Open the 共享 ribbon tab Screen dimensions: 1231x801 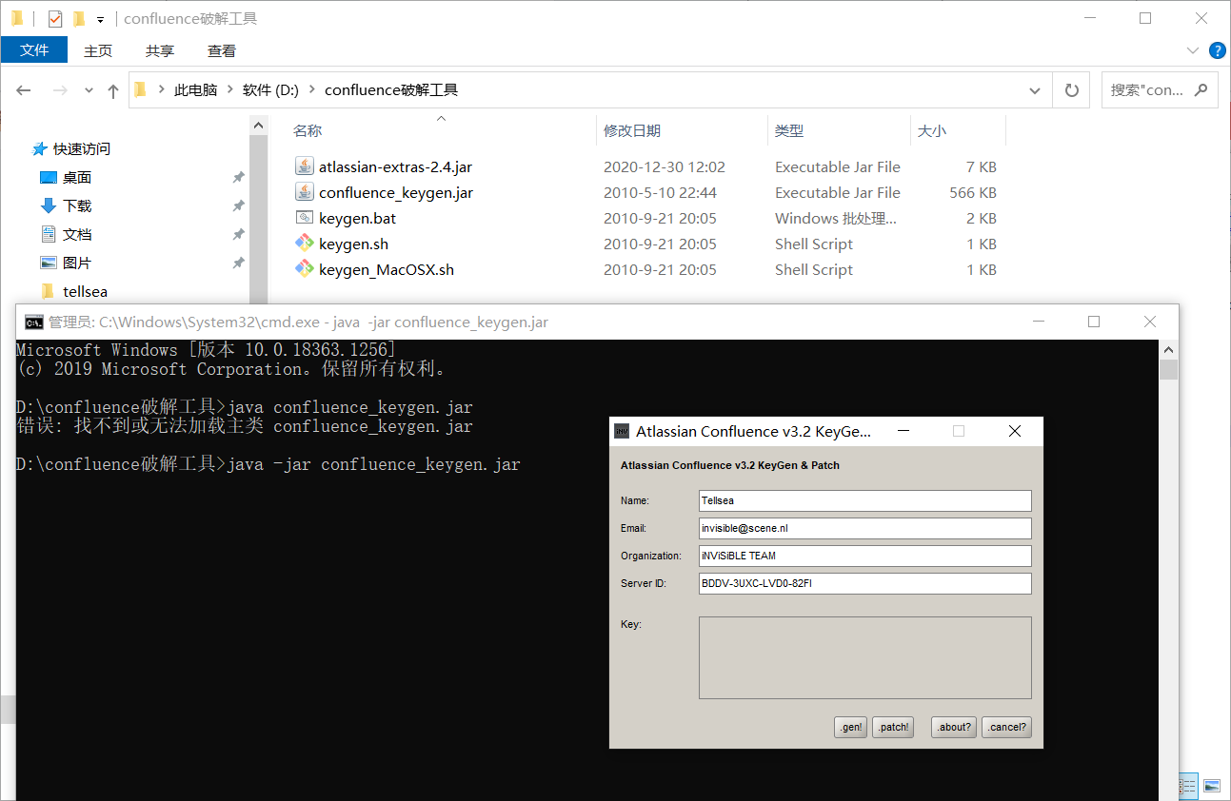pyautogui.click(x=160, y=50)
